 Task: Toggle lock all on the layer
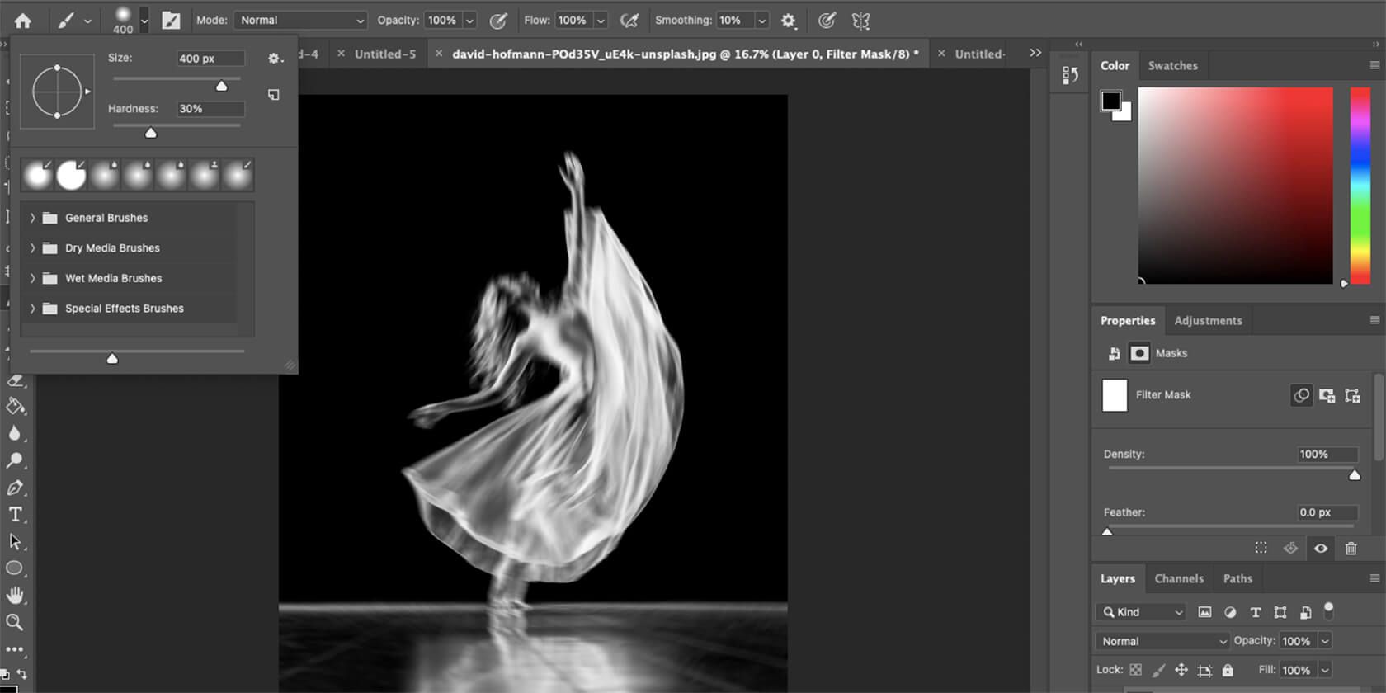pyautogui.click(x=1228, y=670)
